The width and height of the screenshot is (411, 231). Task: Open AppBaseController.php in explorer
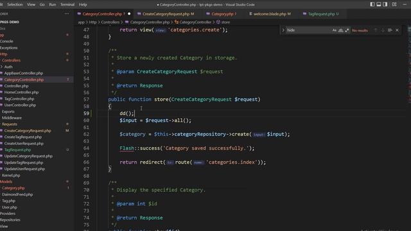[x=24, y=73]
